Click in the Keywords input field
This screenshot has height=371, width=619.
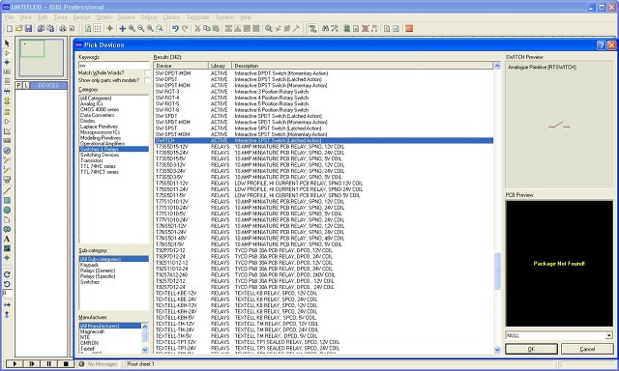point(114,66)
